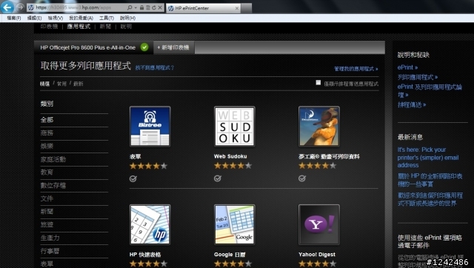The height and width of the screenshot is (268, 474).
Task: Select the 旅遊 category
Action: pyautogui.click(x=47, y=224)
